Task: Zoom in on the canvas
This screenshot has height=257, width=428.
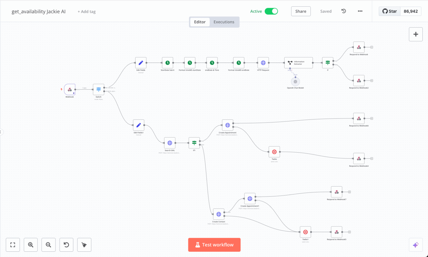Action: tap(31, 245)
